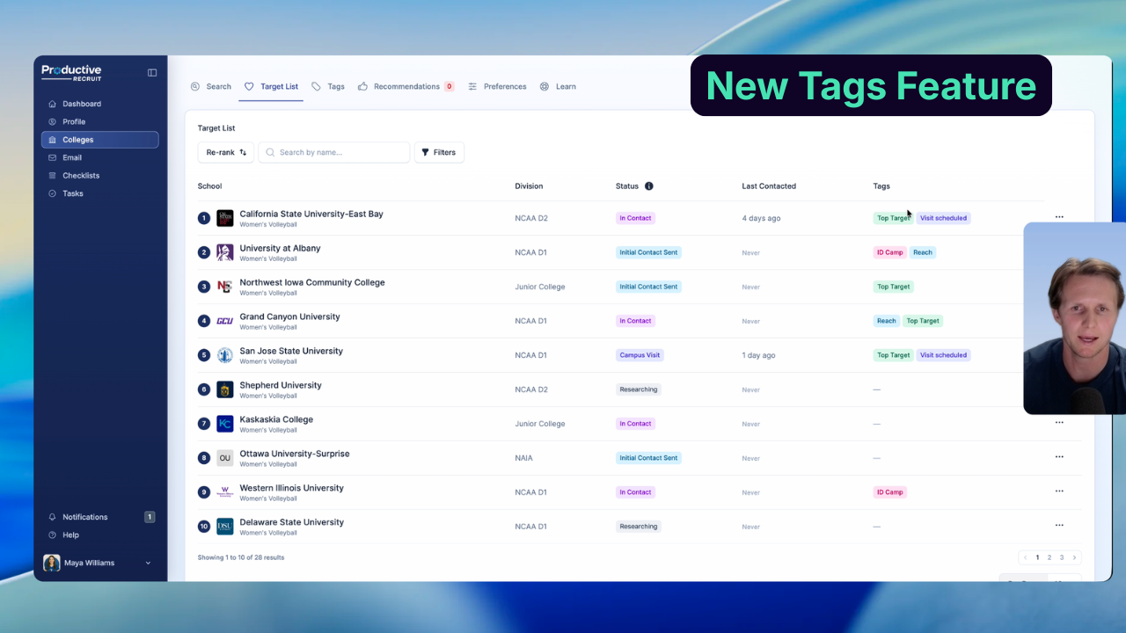
Task: Click Researching status for Delaware State University
Action: click(639, 527)
